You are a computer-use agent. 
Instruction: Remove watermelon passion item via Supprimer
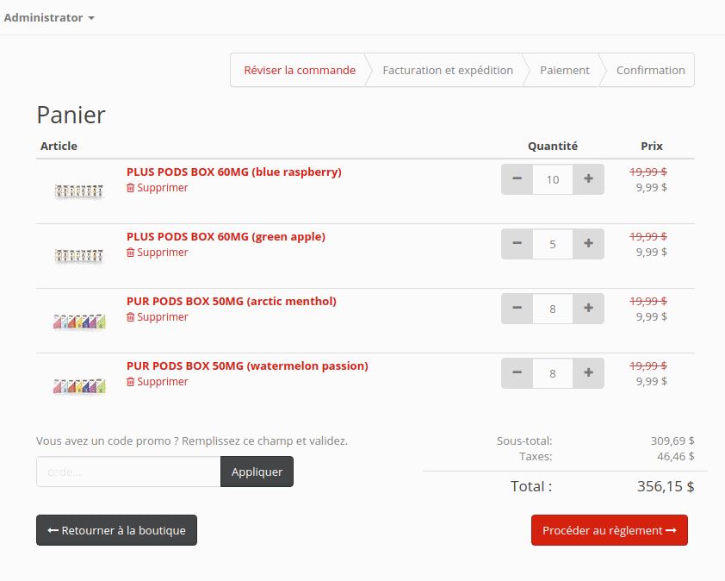(158, 382)
